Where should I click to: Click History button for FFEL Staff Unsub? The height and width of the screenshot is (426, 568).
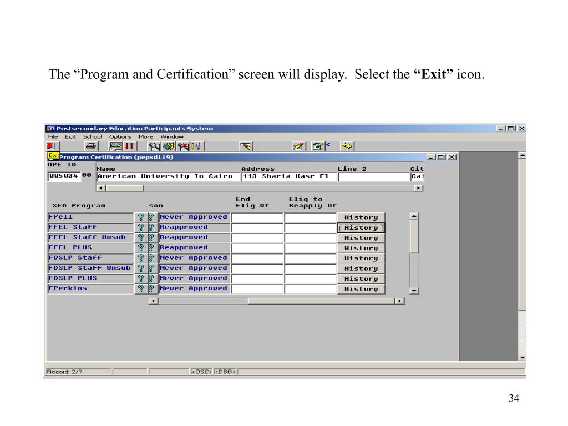coord(361,237)
